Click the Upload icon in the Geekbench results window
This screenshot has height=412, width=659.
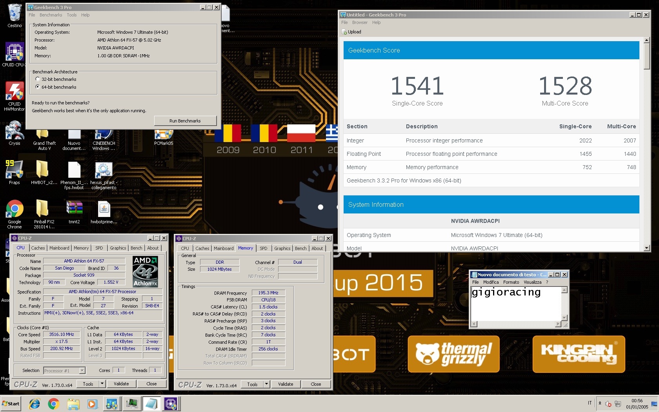tap(344, 32)
